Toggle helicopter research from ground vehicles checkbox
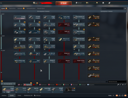The image size is (128, 98). pos(106,82)
